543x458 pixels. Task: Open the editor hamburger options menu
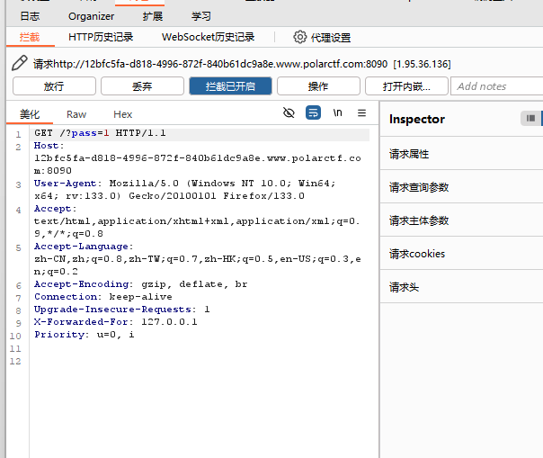click(362, 112)
